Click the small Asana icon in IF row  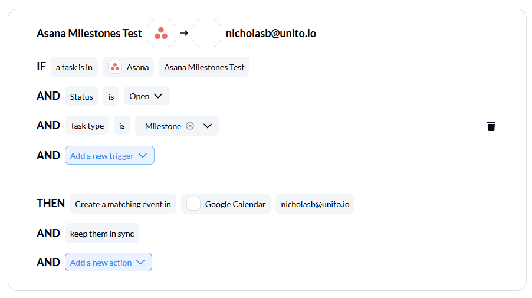coord(115,67)
